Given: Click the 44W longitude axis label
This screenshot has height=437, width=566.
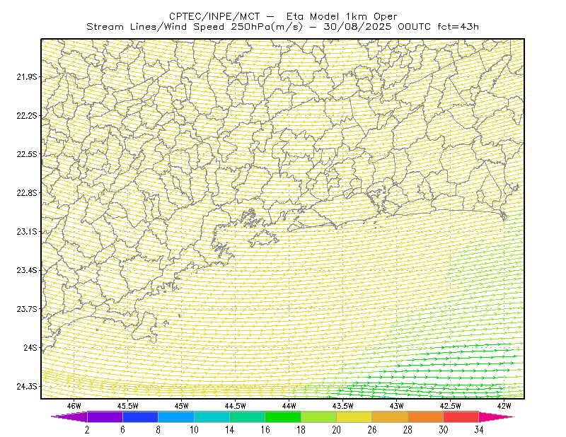Looking at the screenshot, I should [289, 406].
